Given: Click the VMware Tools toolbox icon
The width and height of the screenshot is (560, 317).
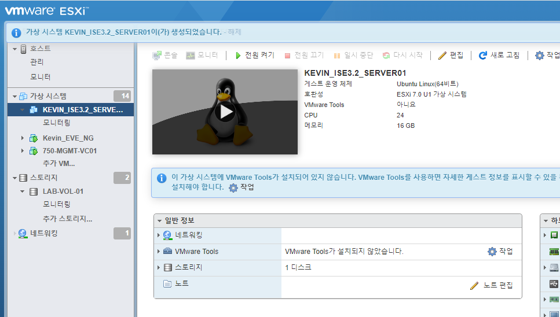Looking at the screenshot, I should tap(167, 251).
